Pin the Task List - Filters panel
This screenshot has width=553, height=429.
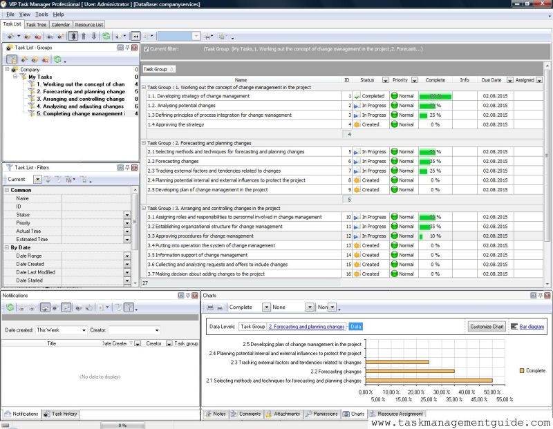point(127,167)
